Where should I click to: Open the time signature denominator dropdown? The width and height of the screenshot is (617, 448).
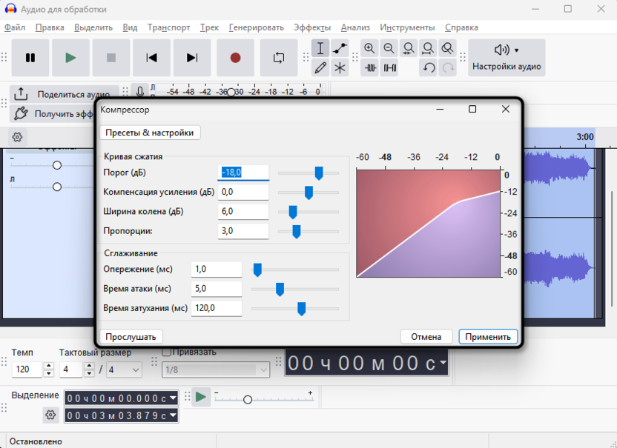coord(124,370)
